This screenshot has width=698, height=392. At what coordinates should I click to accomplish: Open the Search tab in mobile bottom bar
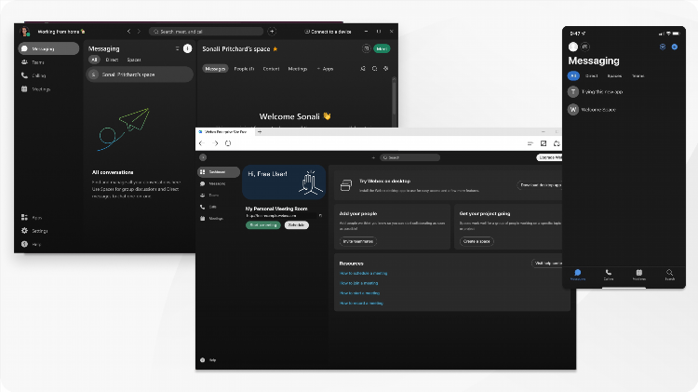point(669,275)
